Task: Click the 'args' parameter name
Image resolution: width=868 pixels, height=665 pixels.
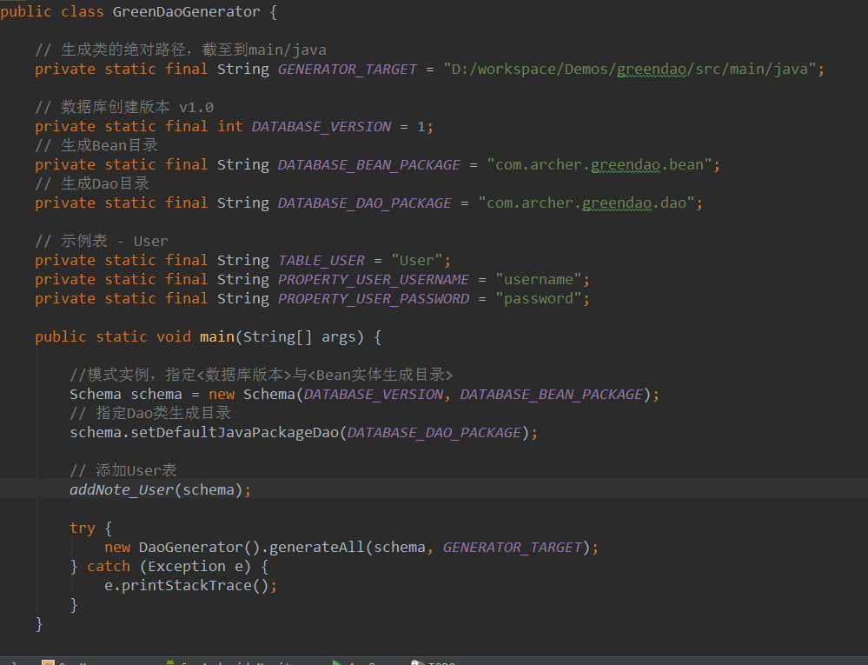Action: (338, 336)
